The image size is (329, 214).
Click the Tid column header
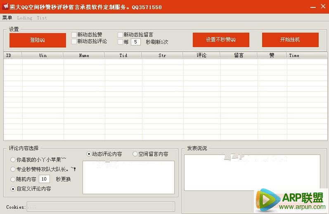pyautogui.click(x=123, y=55)
